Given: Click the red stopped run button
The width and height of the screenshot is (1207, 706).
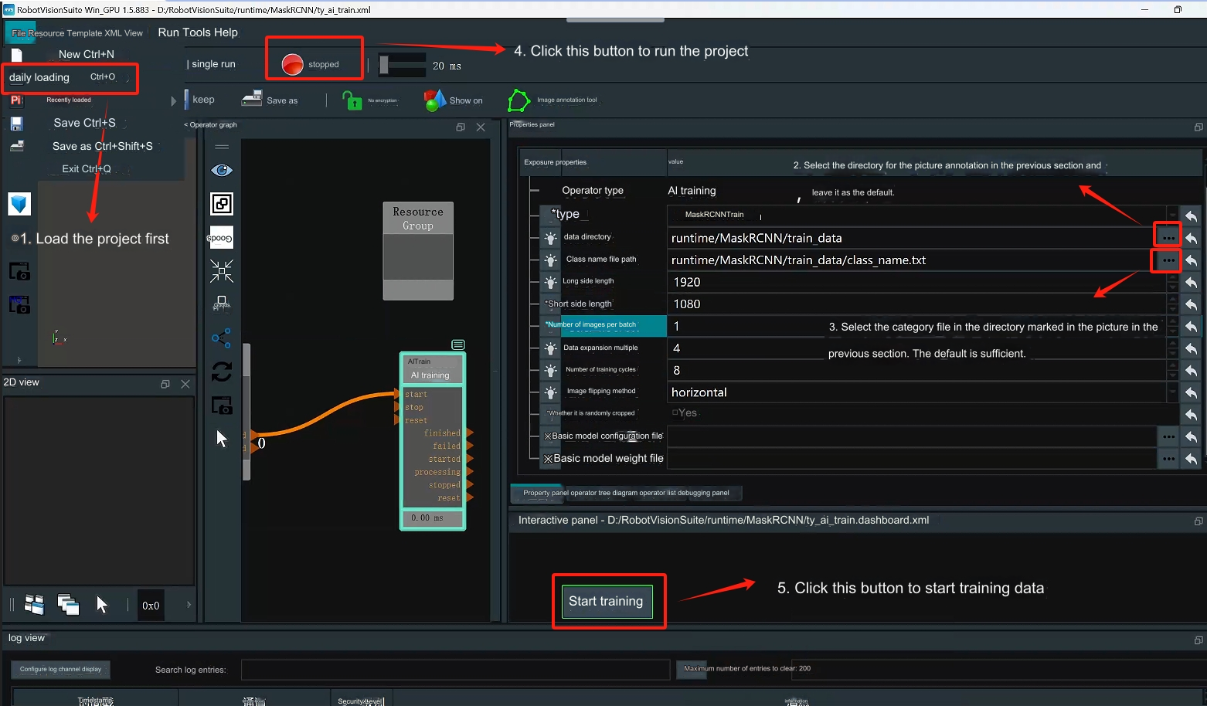Looking at the screenshot, I should (x=292, y=64).
